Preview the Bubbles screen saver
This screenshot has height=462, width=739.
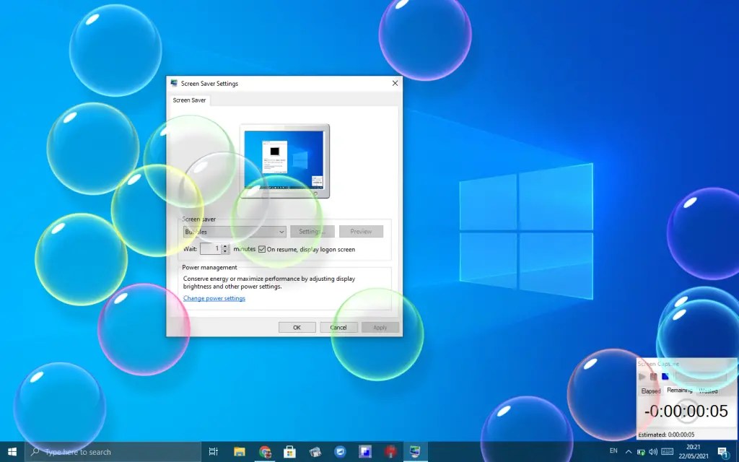click(361, 231)
